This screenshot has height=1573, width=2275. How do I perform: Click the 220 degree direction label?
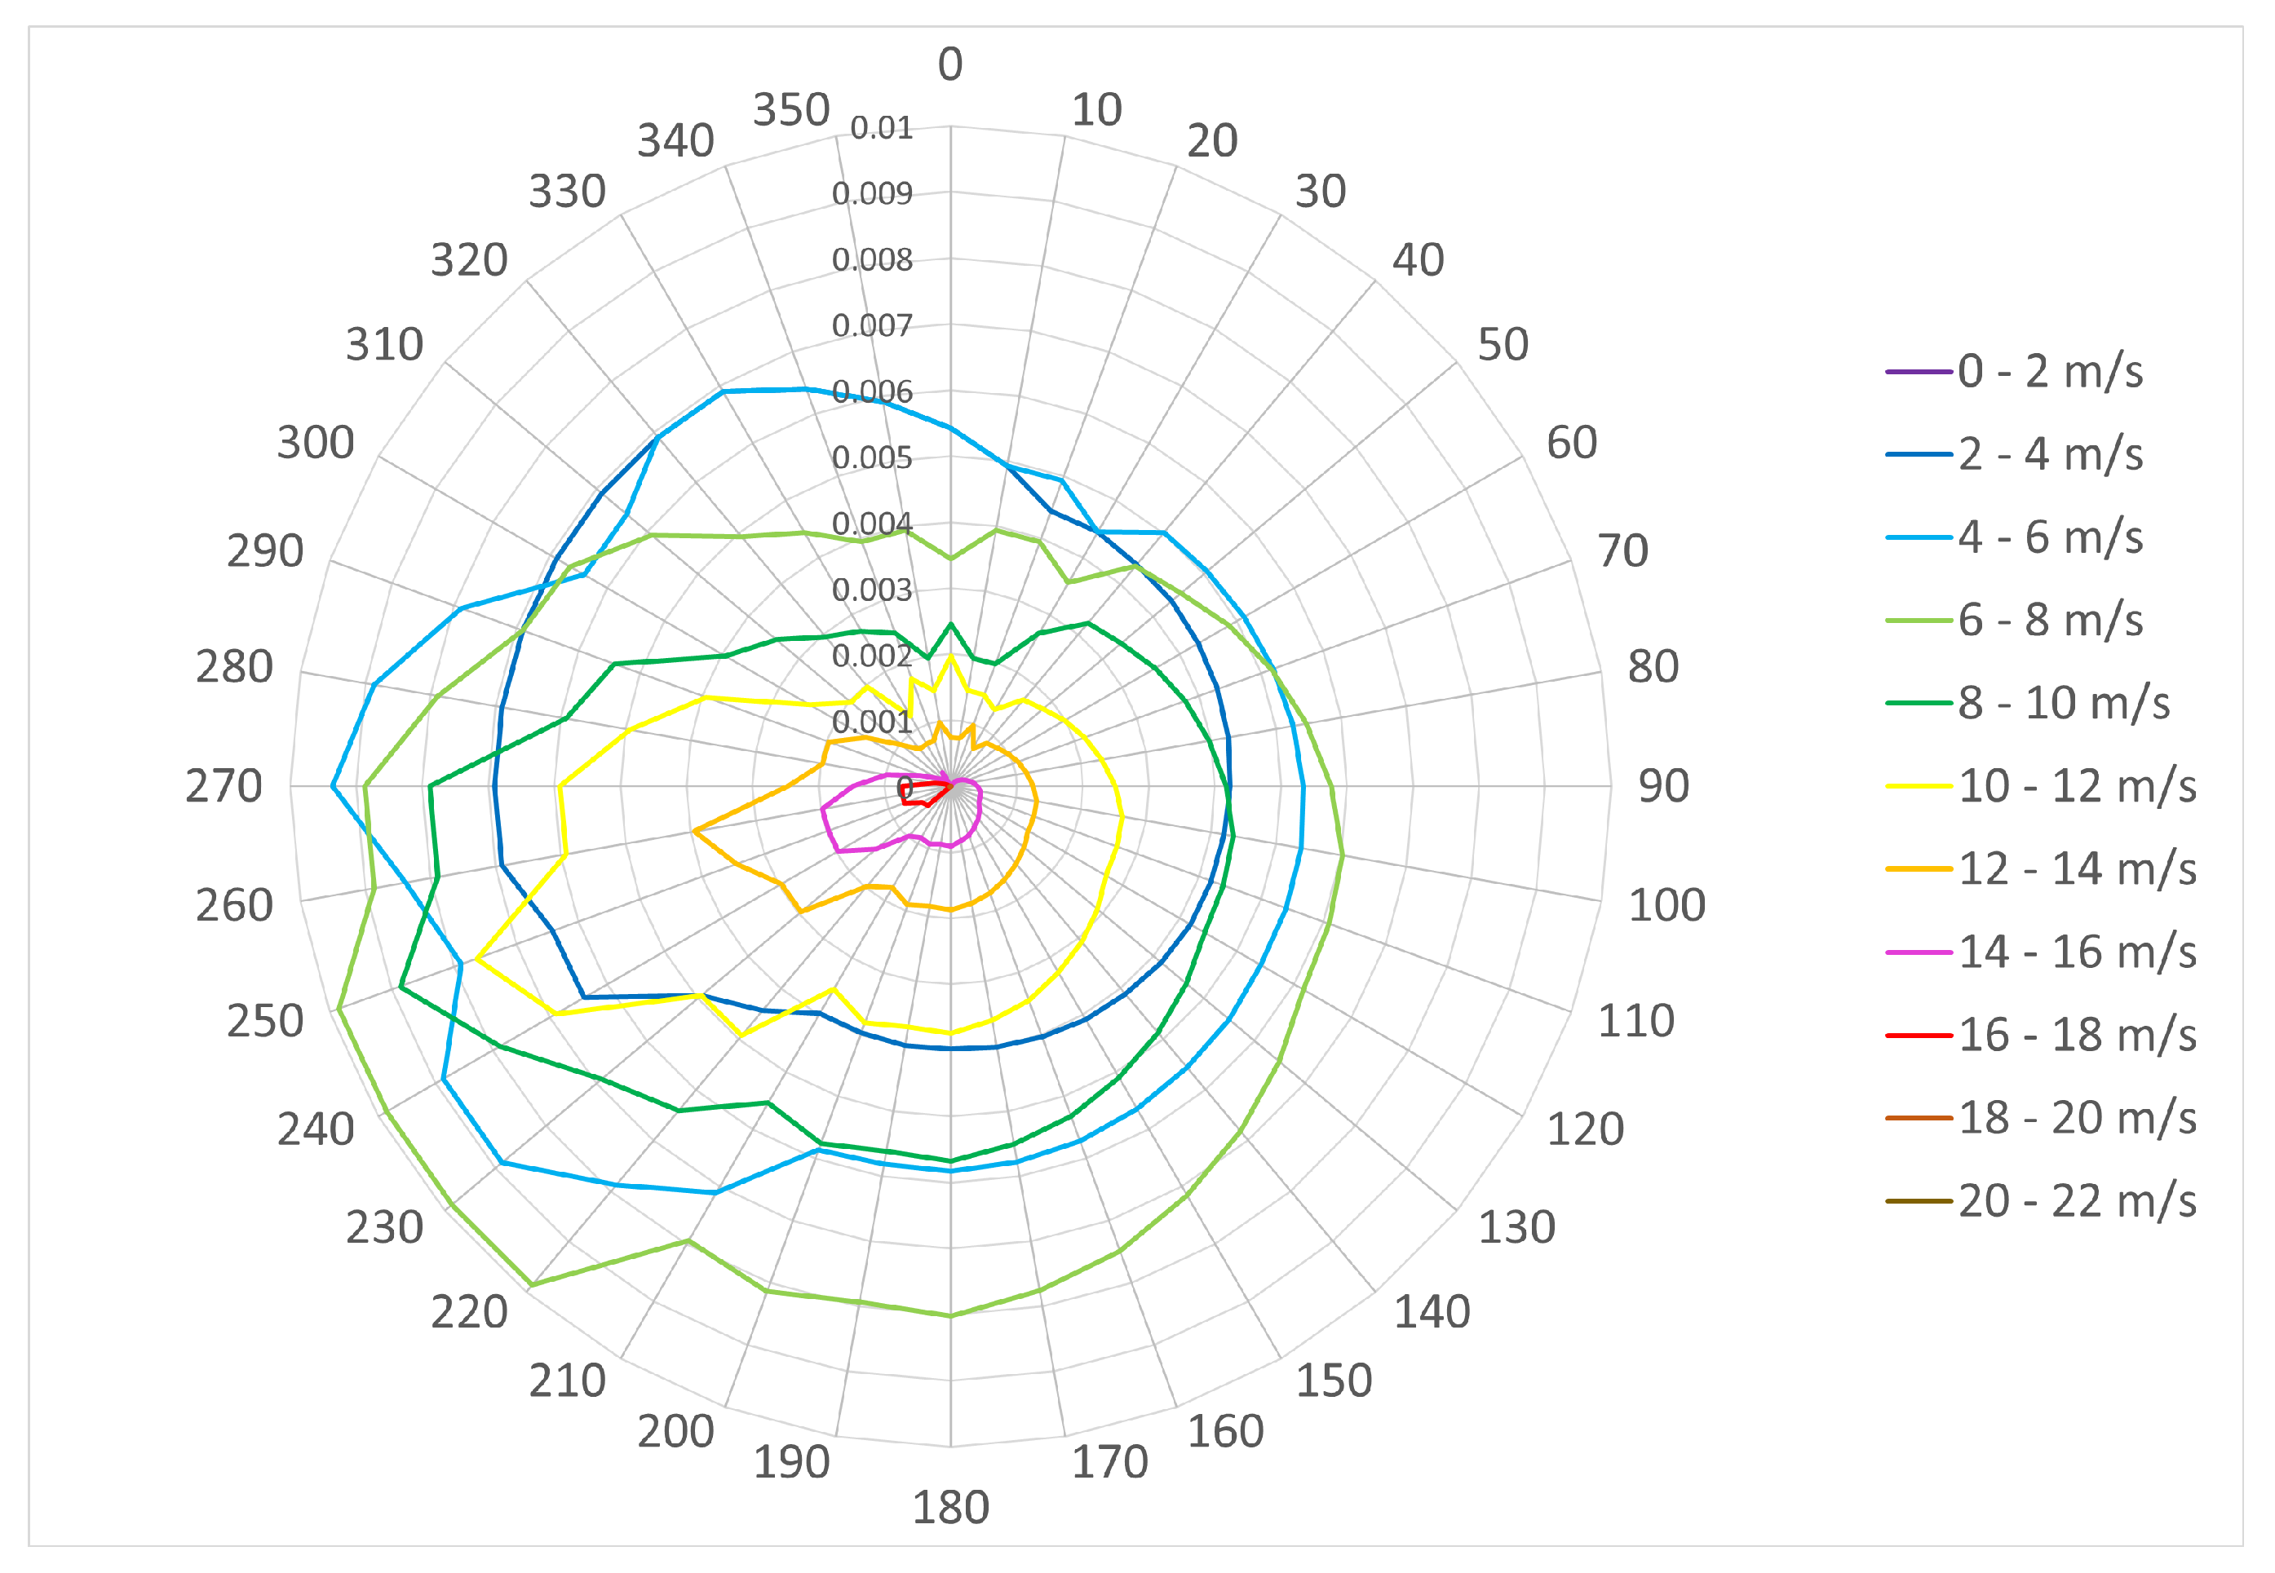click(469, 1313)
